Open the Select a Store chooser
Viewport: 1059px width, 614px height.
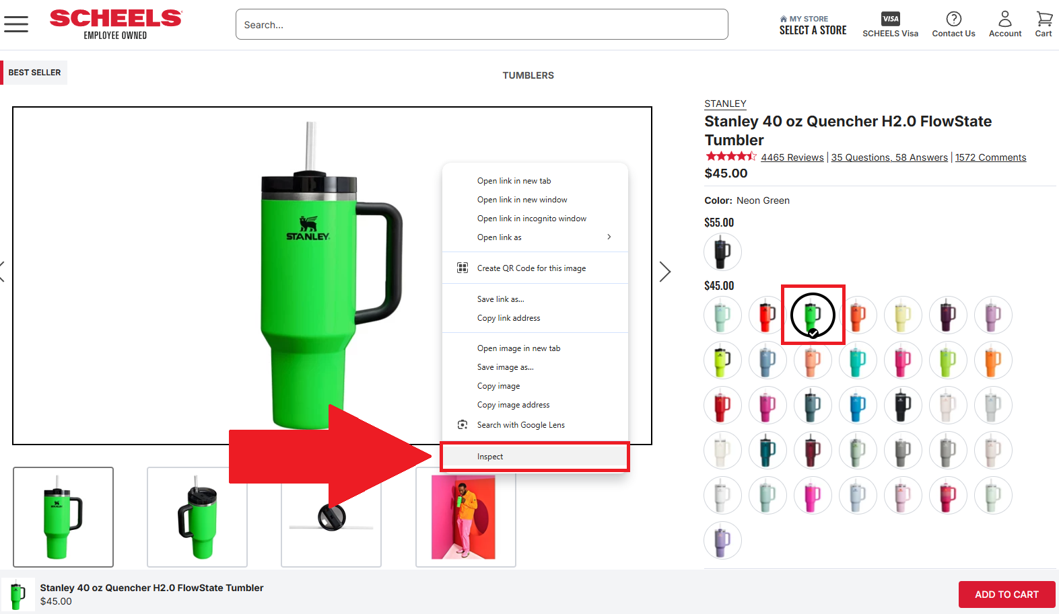[813, 26]
